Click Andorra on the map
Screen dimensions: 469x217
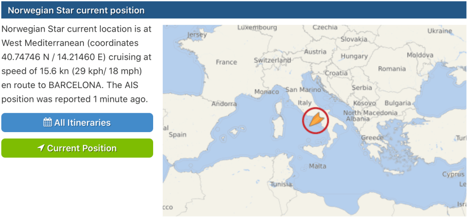tap(224, 104)
